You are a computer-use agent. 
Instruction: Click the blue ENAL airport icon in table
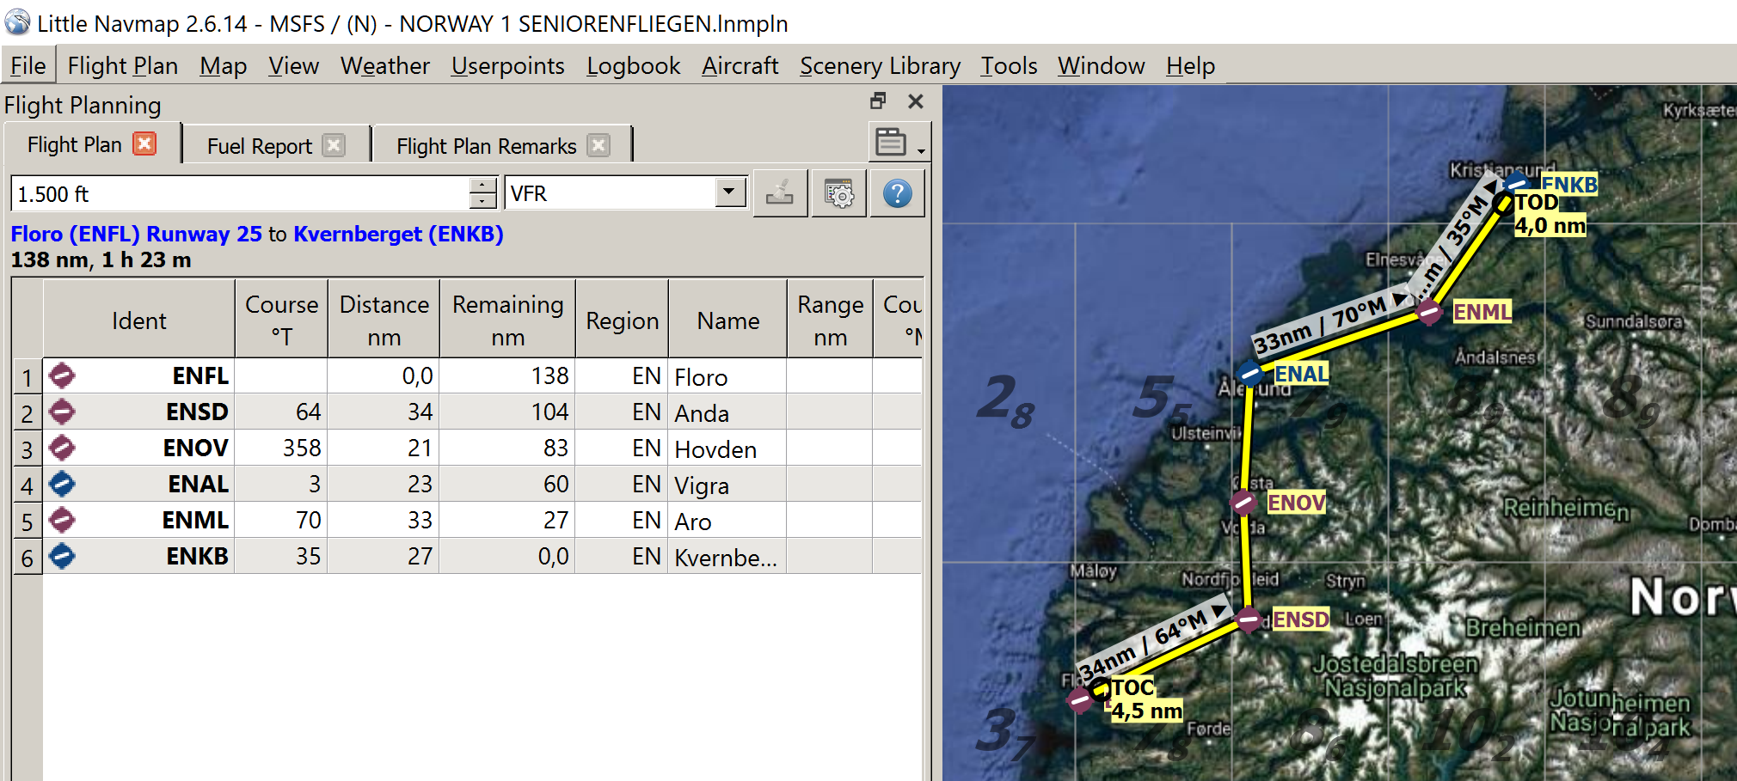62,484
